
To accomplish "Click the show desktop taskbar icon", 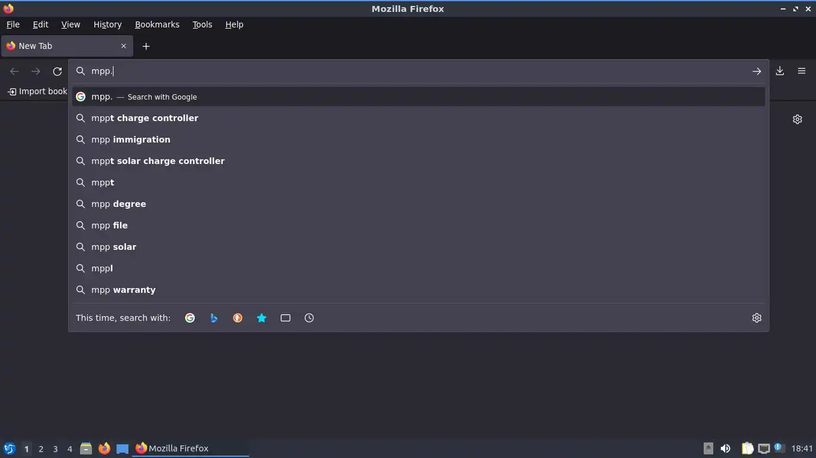I will point(122,448).
